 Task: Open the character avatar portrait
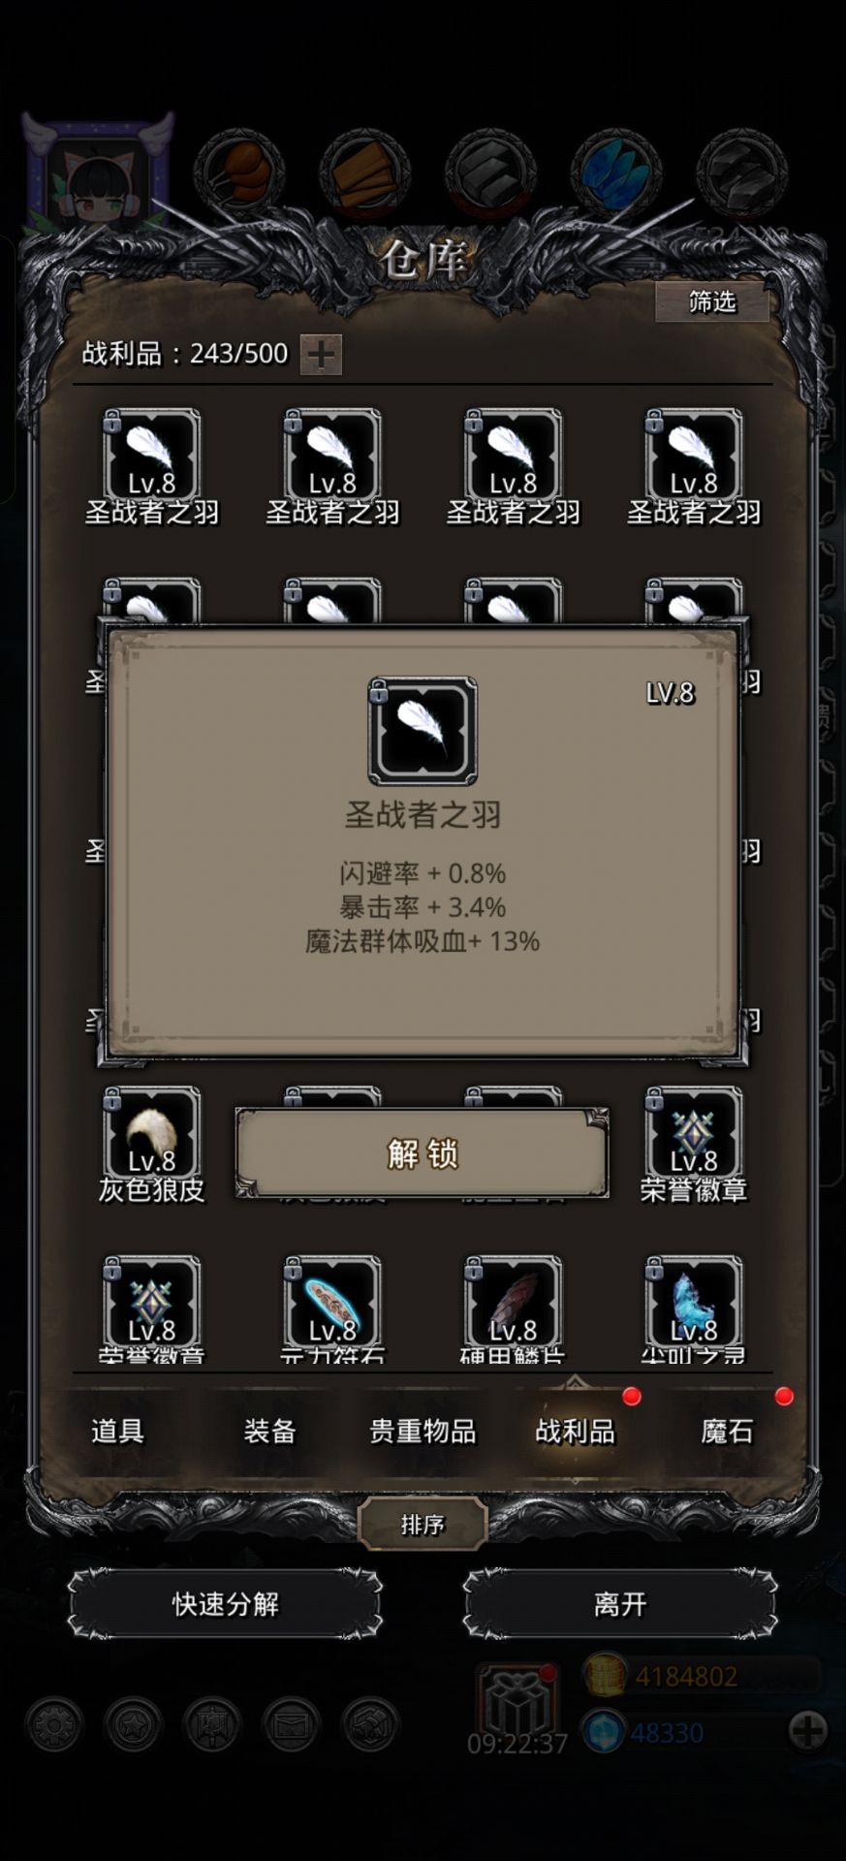pyautogui.click(x=97, y=175)
